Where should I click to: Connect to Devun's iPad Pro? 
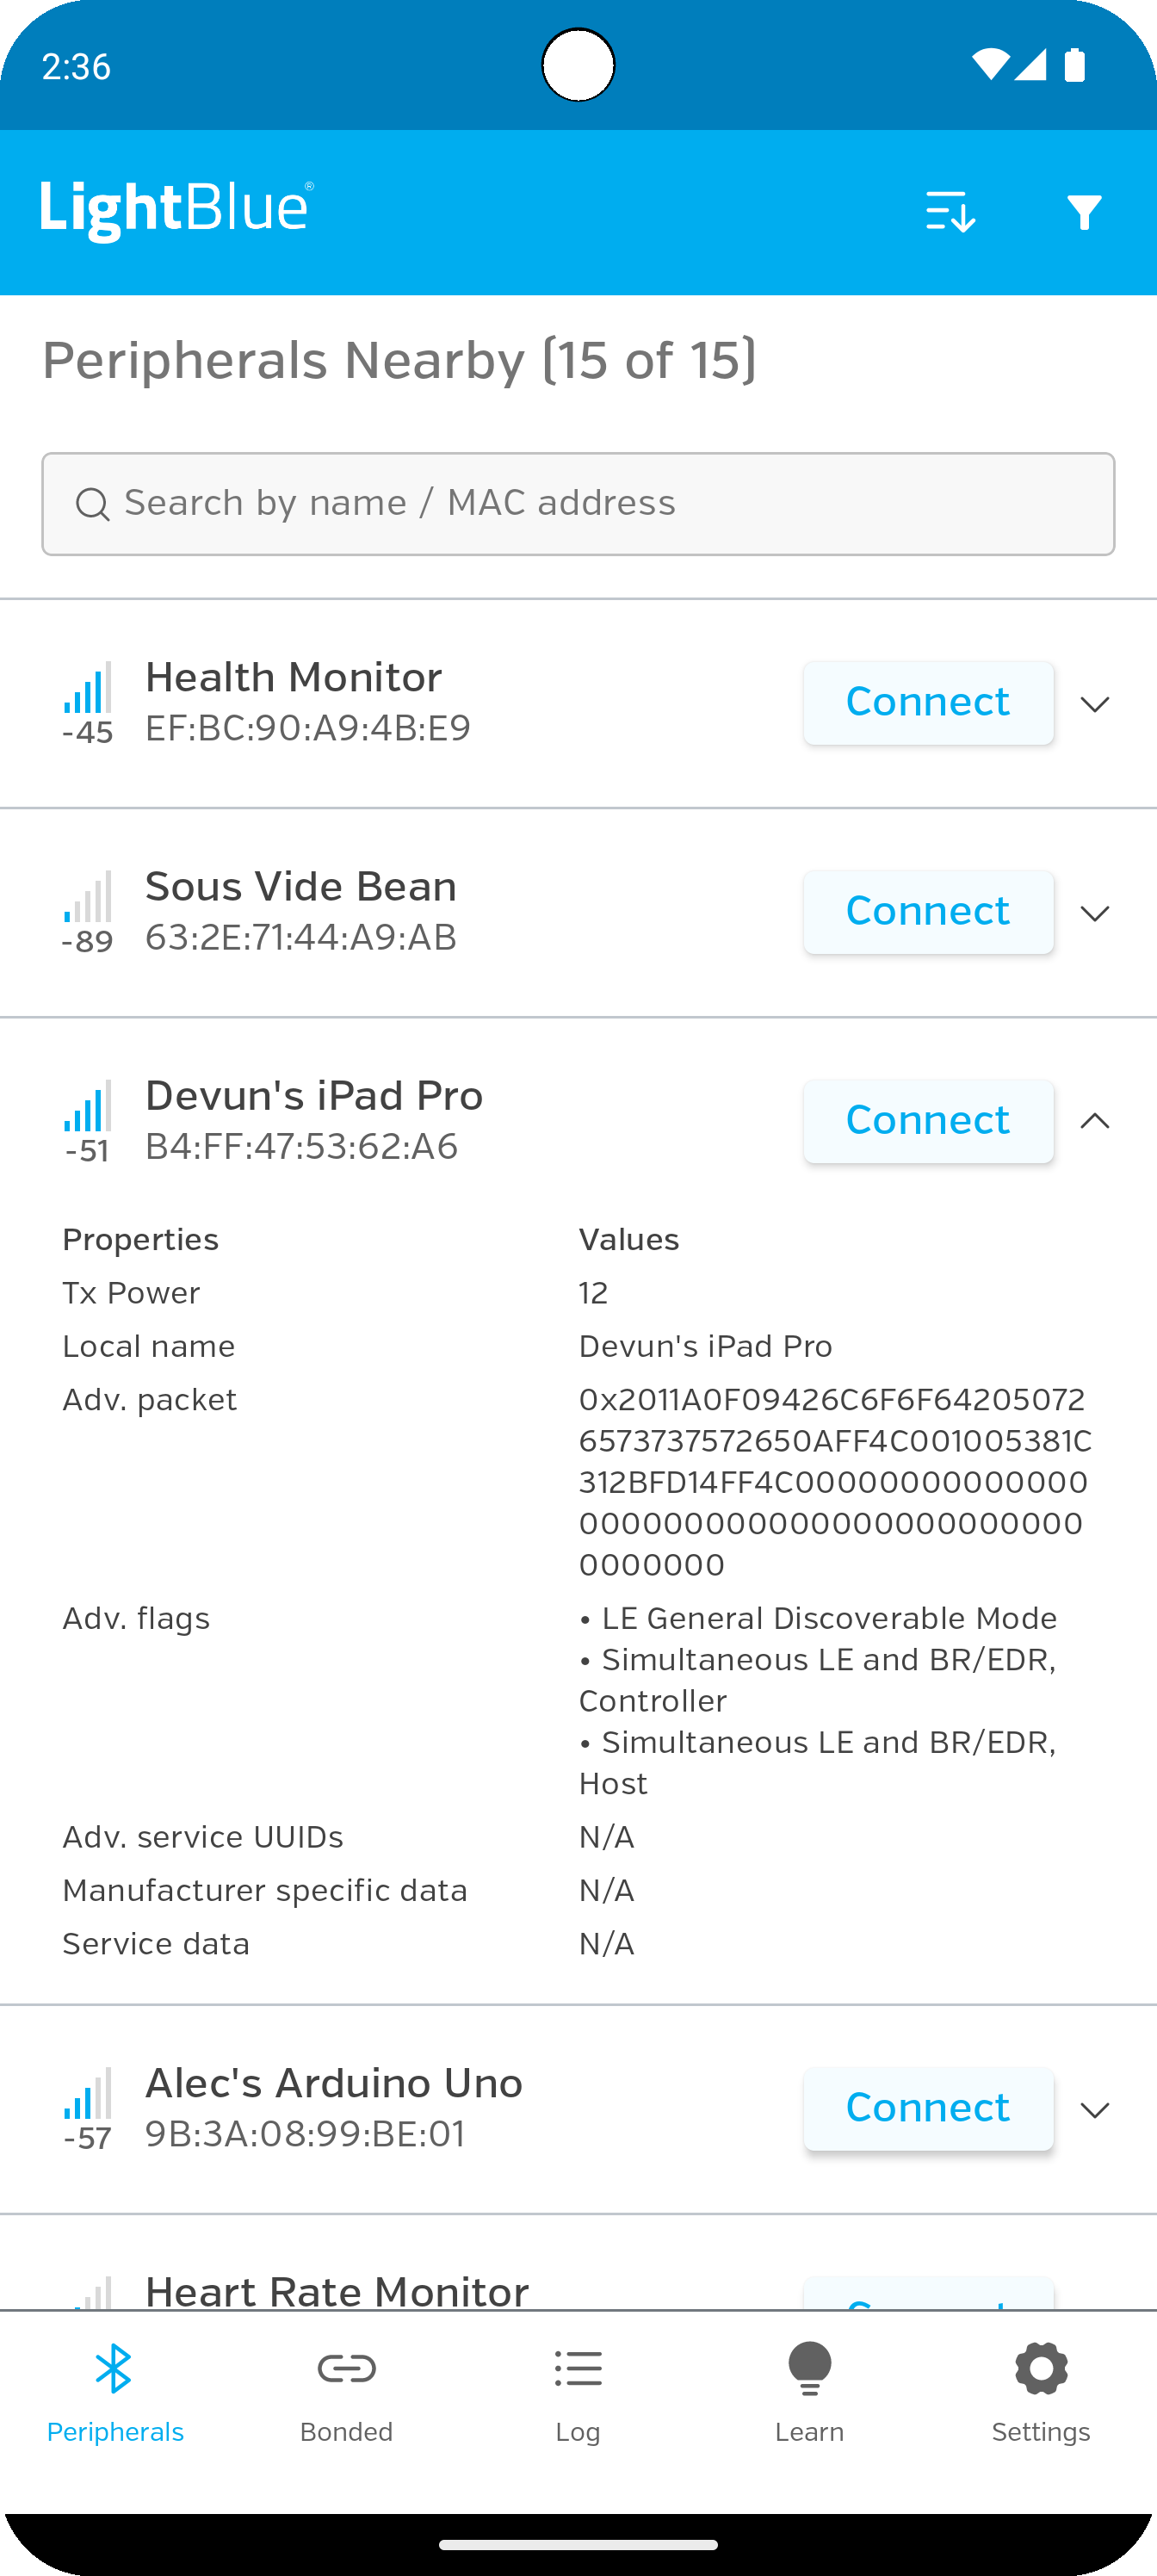[928, 1121]
